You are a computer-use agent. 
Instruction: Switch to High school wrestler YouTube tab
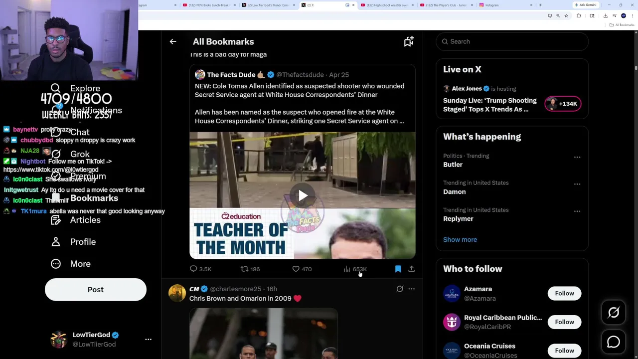tap(387, 5)
